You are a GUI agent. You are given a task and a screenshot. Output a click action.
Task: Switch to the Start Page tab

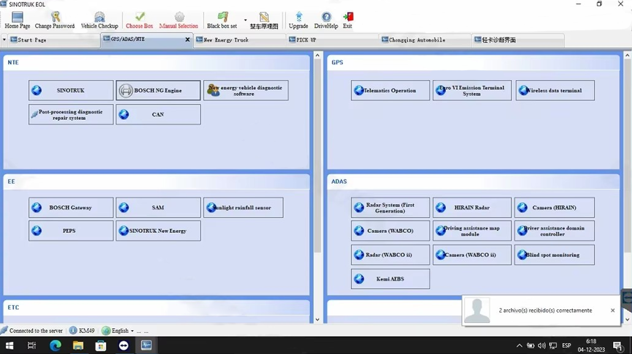tap(54, 40)
